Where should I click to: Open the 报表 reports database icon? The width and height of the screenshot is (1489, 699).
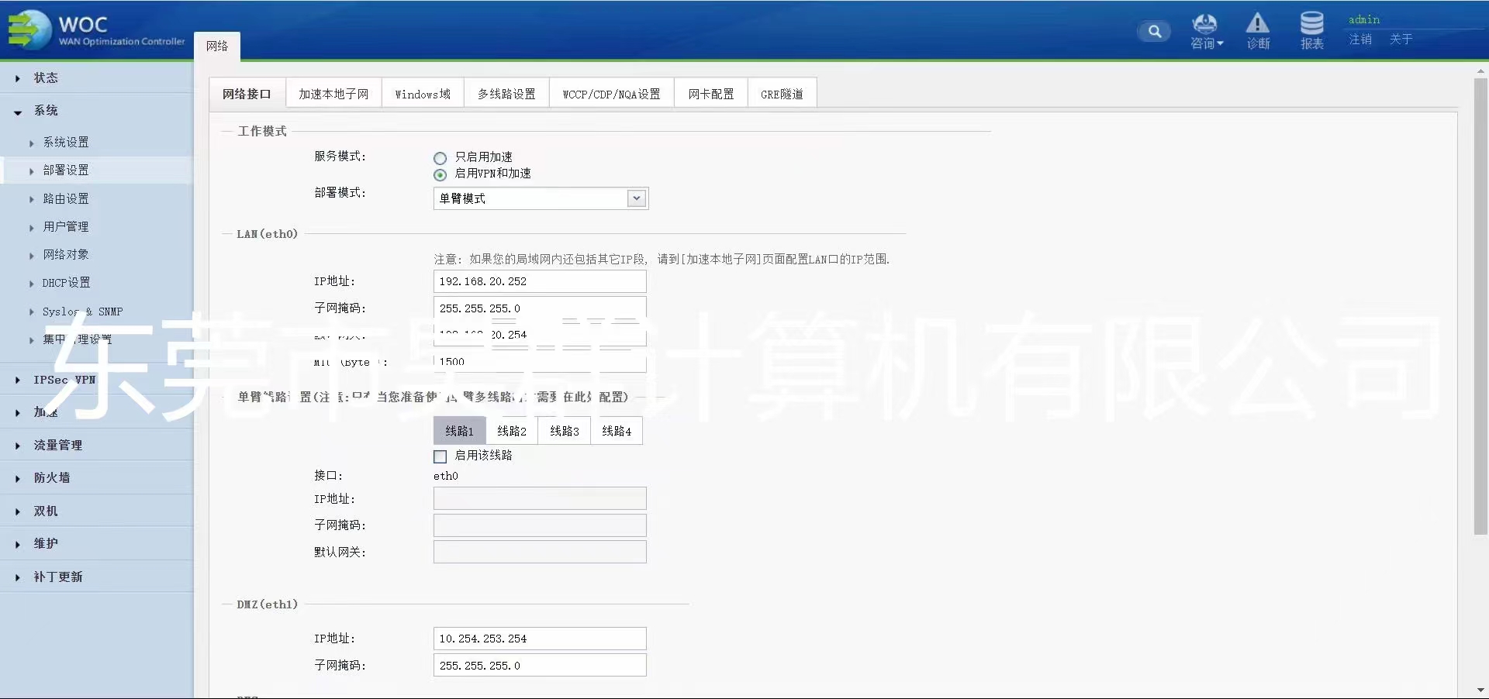point(1311,31)
